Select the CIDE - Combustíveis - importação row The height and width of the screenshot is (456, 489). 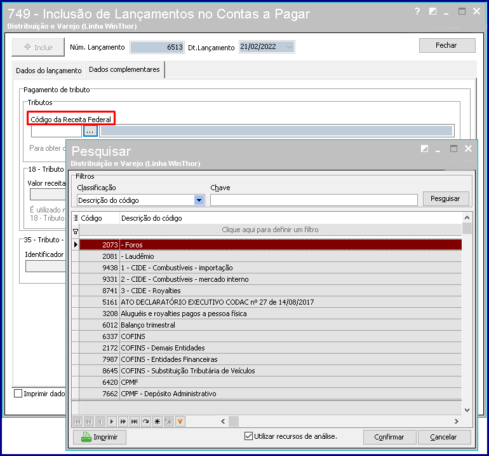click(271, 268)
